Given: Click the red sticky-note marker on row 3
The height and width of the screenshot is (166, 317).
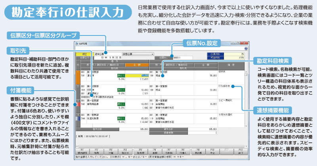Looking at the screenshot, I should tap(78, 104).
